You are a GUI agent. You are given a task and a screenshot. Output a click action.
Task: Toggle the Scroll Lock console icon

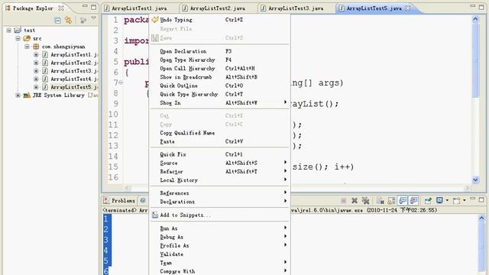coord(391,200)
